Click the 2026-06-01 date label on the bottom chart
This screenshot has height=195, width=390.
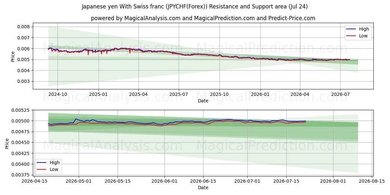click(x=164, y=181)
